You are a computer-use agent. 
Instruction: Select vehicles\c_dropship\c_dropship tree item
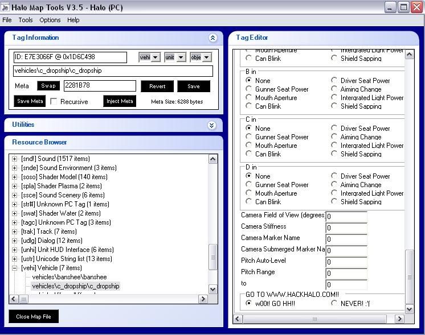coord(76,286)
